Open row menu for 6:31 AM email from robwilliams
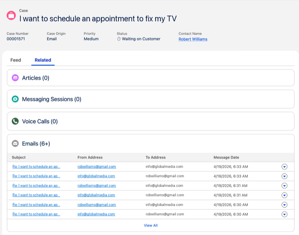 pyautogui.click(x=284, y=186)
